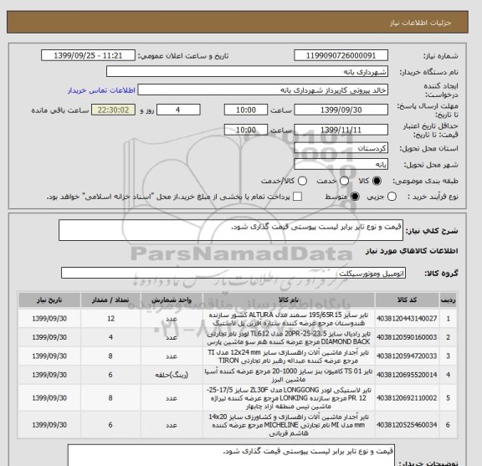482x466 pixels.
Task: Toggle the Islamic treasury payment checkbox
Action: 297,197
